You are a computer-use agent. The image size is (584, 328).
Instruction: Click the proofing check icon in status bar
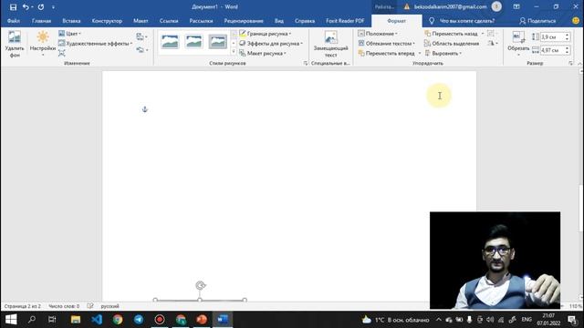[90, 306]
